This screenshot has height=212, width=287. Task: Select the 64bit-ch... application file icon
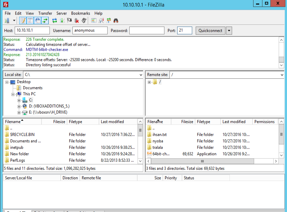149,154
